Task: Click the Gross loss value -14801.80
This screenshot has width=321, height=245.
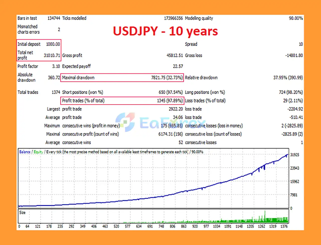Action: [294, 55]
